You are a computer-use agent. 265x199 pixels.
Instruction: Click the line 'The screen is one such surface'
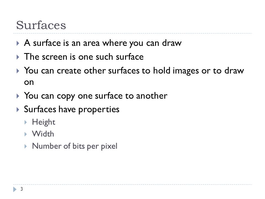[x=84, y=57]
